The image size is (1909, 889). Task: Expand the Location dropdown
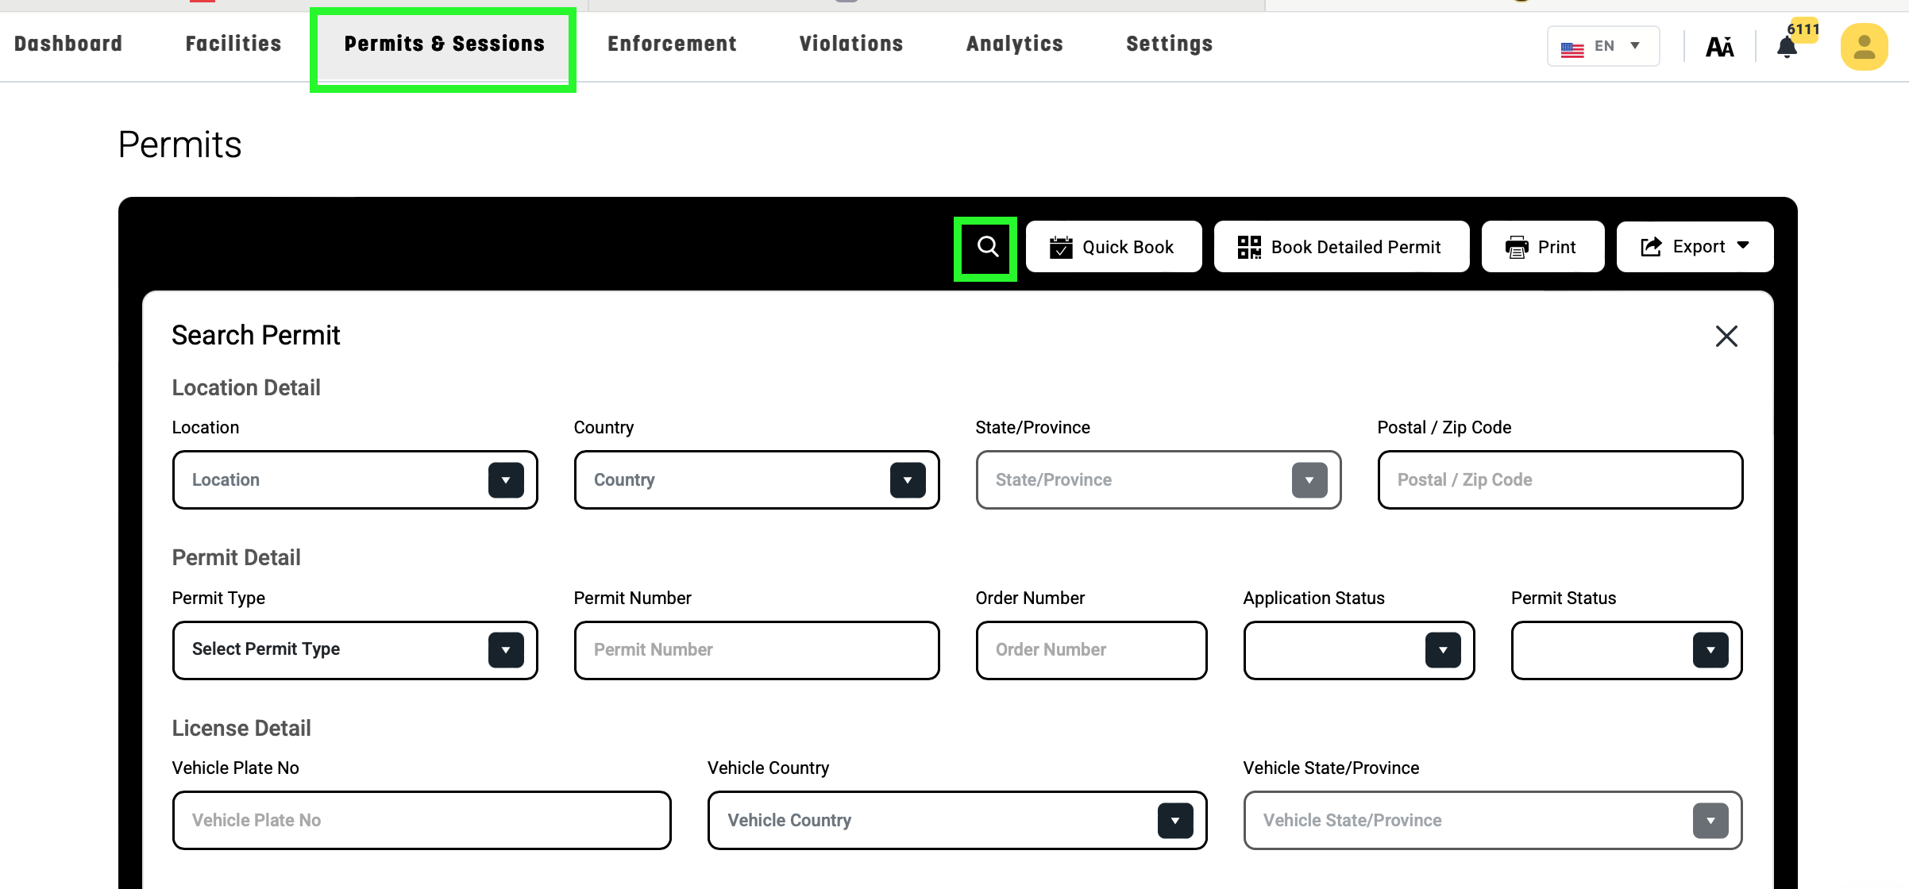tap(506, 480)
